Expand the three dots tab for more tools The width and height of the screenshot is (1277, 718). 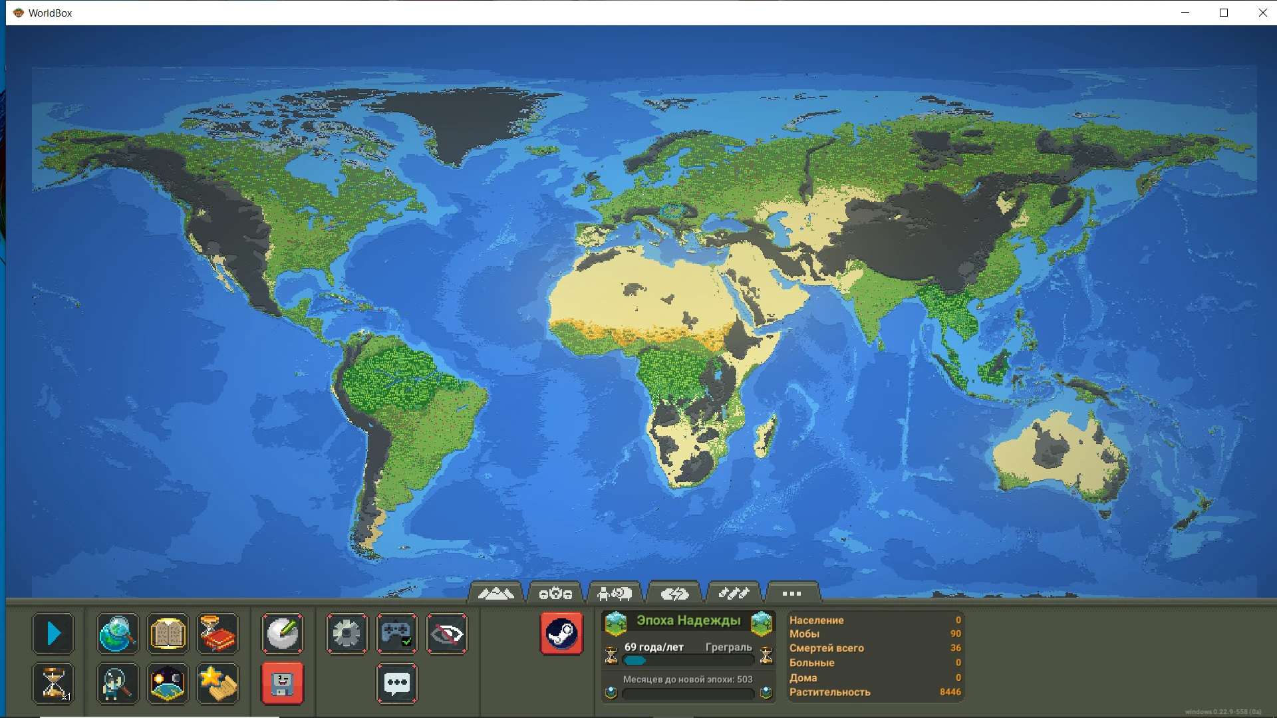791,594
